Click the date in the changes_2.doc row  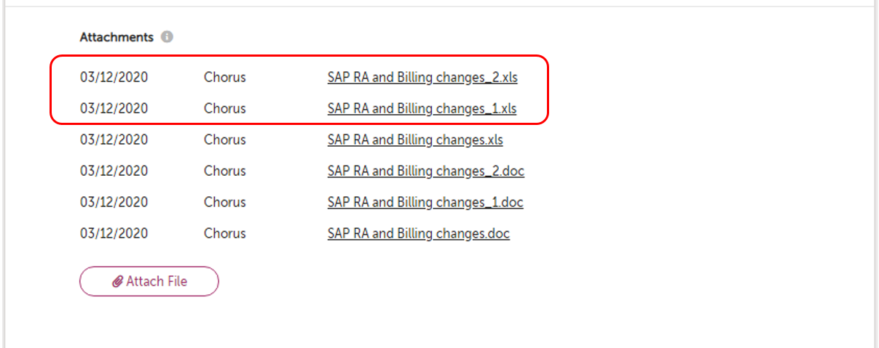114,171
